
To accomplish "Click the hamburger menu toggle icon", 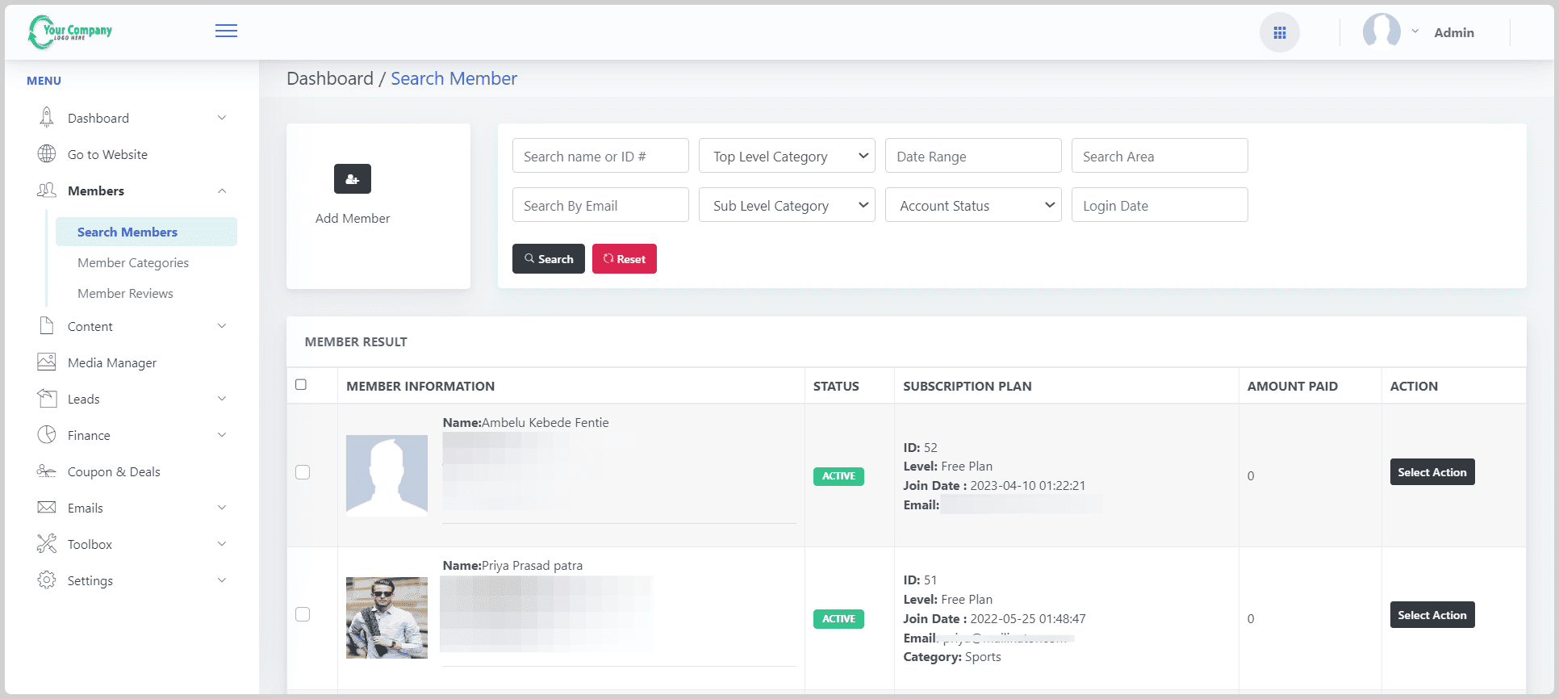I will pos(226,31).
